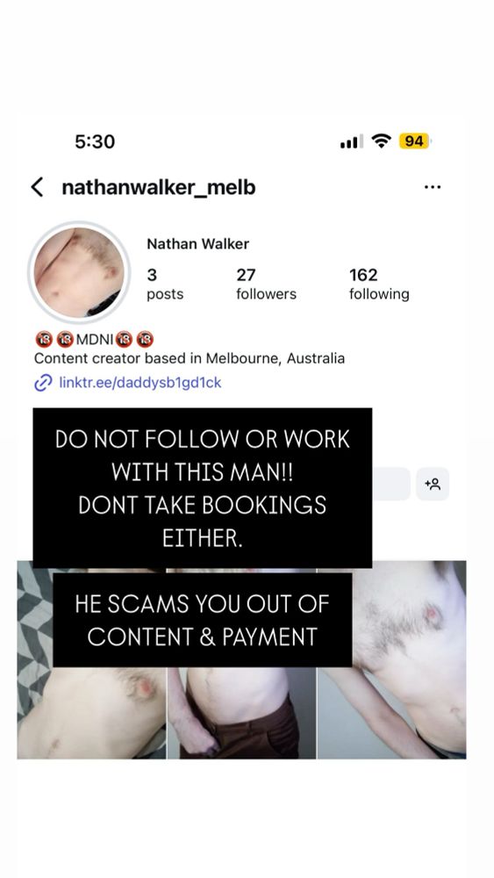Tap the 5:30 clock in status bar
The width and height of the screenshot is (494, 878).
(x=95, y=141)
